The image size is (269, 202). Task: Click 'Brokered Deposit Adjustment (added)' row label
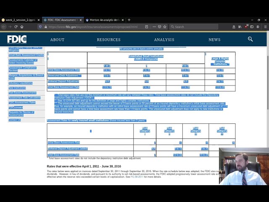click(x=68, y=149)
